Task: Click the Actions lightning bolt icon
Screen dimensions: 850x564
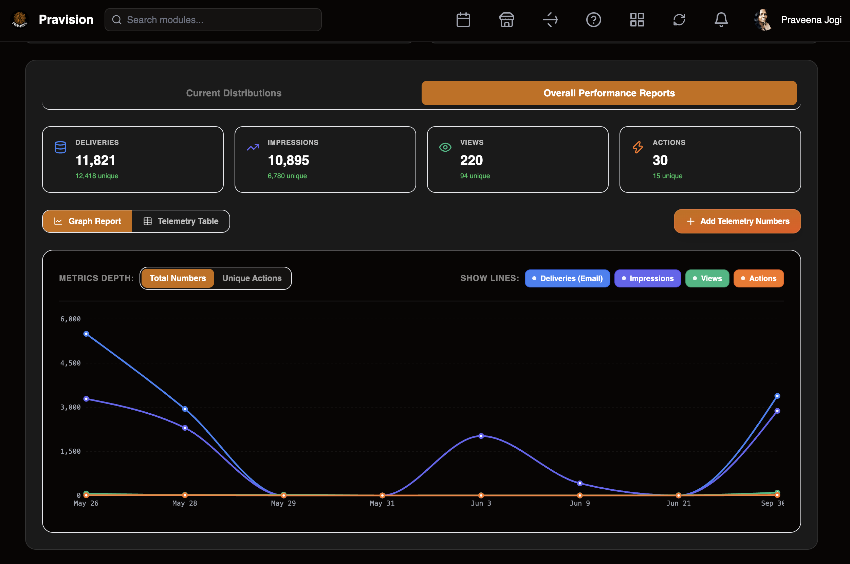Action: click(638, 147)
